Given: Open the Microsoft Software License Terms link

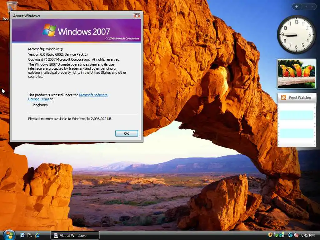Looking at the screenshot, I should pos(93,95).
